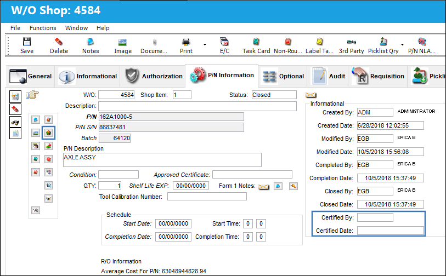The width and height of the screenshot is (446, 276).
Task: Click the Image toolbar button
Action: point(122,45)
